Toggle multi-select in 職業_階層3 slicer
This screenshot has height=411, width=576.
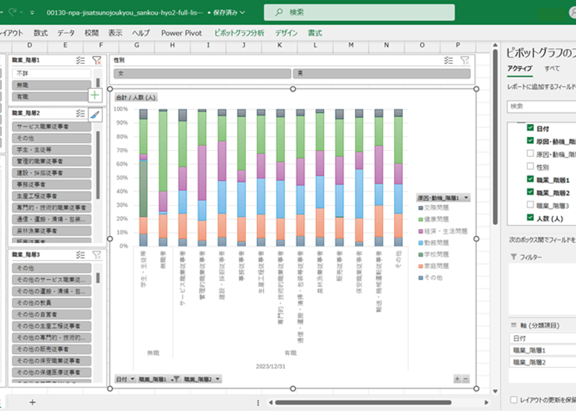[80, 255]
